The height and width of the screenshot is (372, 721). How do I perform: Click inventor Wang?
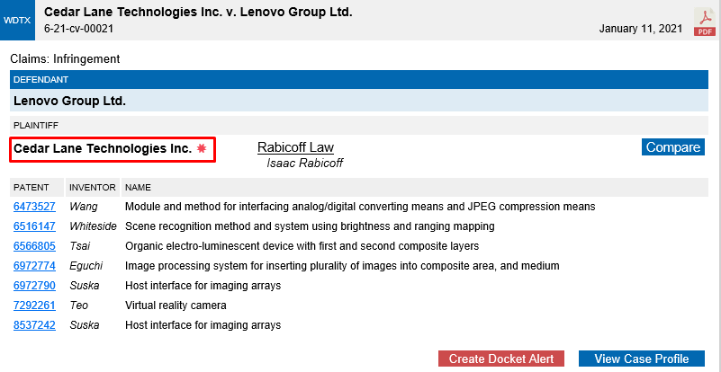(84, 207)
